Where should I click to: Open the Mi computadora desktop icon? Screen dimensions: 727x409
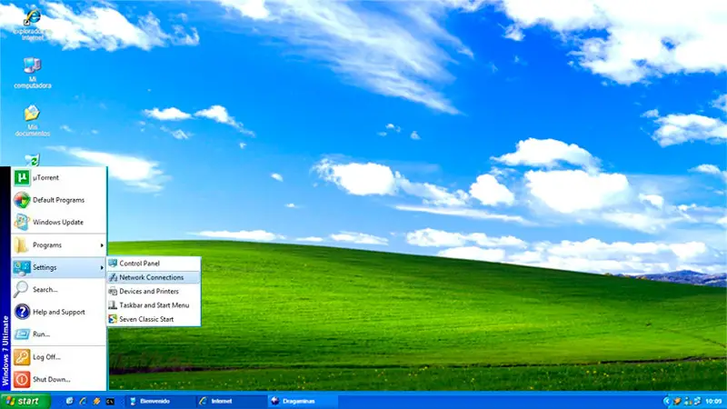tap(32, 73)
